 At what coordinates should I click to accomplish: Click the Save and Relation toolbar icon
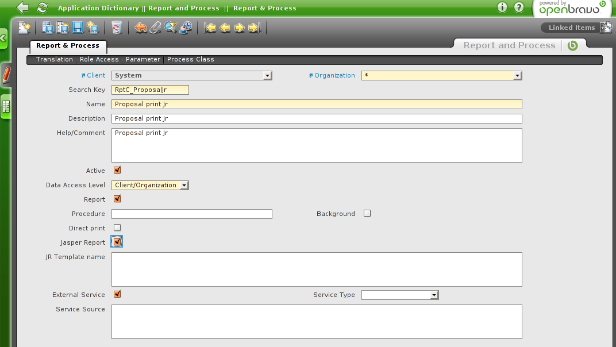pos(48,28)
